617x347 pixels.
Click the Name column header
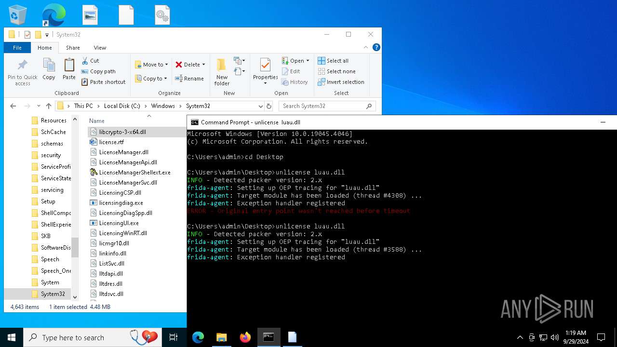(97, 121)
